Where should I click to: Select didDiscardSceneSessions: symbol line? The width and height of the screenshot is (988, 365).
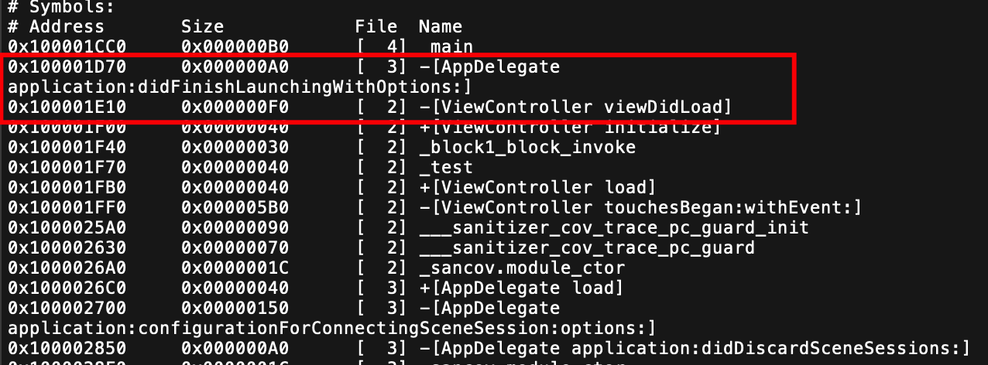click(489, 348)
